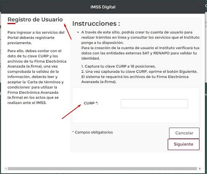Screen dimensions: 207x174
Task: Click the CURP text input field
Action: [154, 104]
